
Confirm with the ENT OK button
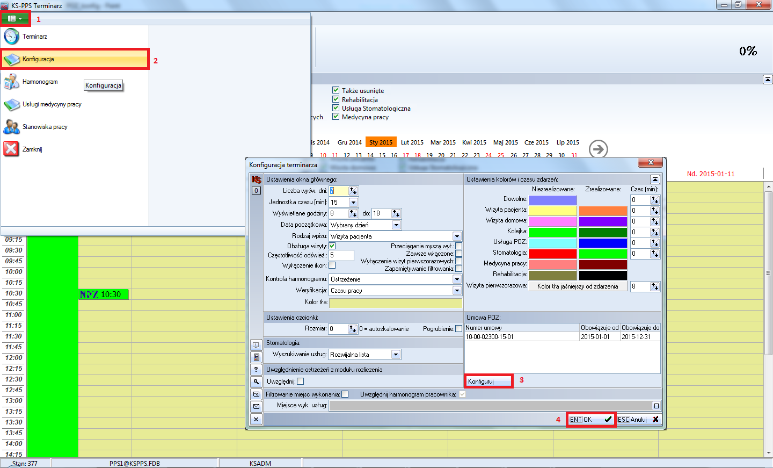click(591, 420)
